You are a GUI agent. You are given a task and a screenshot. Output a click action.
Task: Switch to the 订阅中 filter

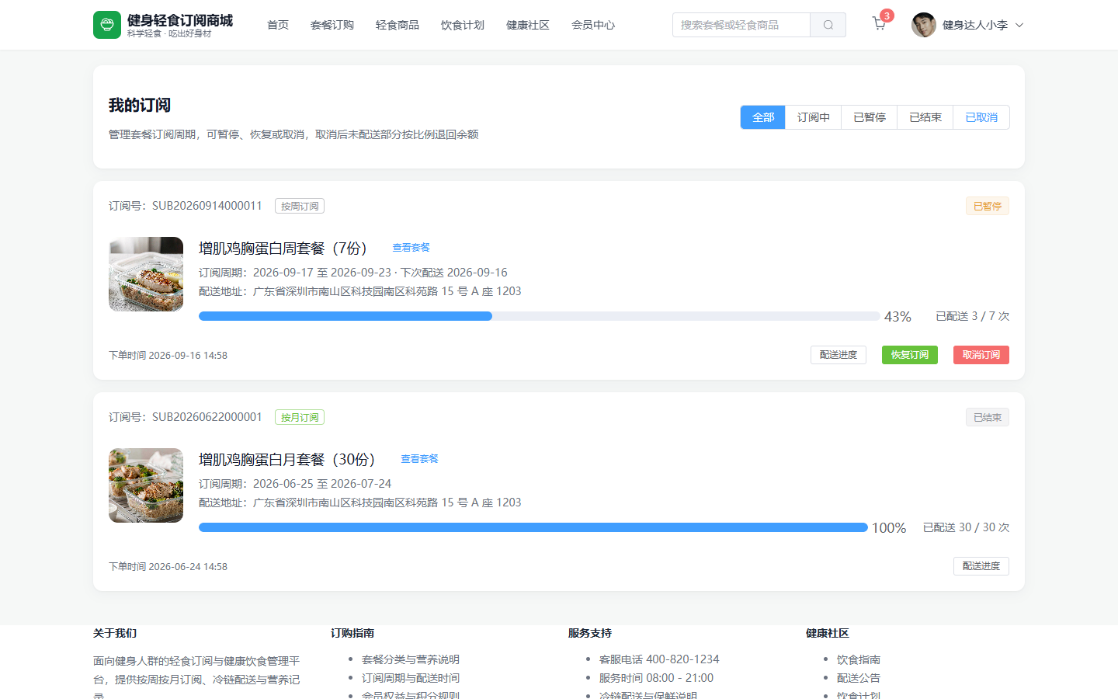(x=814, y=117)
